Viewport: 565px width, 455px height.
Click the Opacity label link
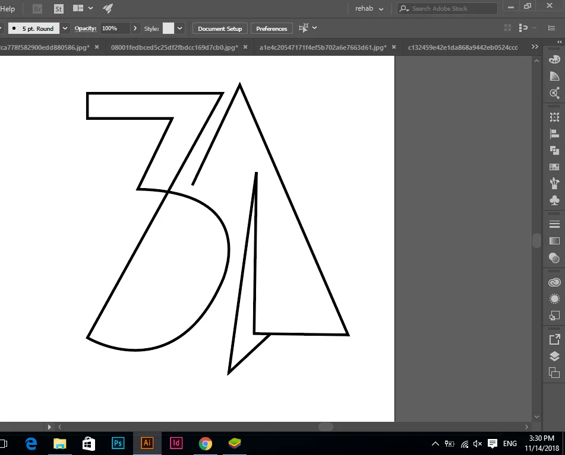[86, 28]
